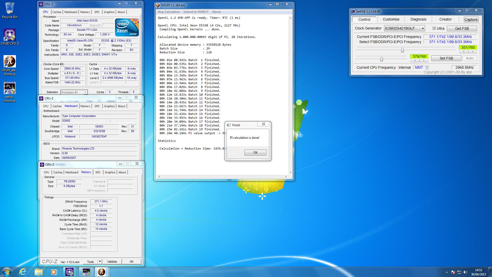Click the Set FSB button
This screenshot has width=492, height=277.
(x=446, y=58)
